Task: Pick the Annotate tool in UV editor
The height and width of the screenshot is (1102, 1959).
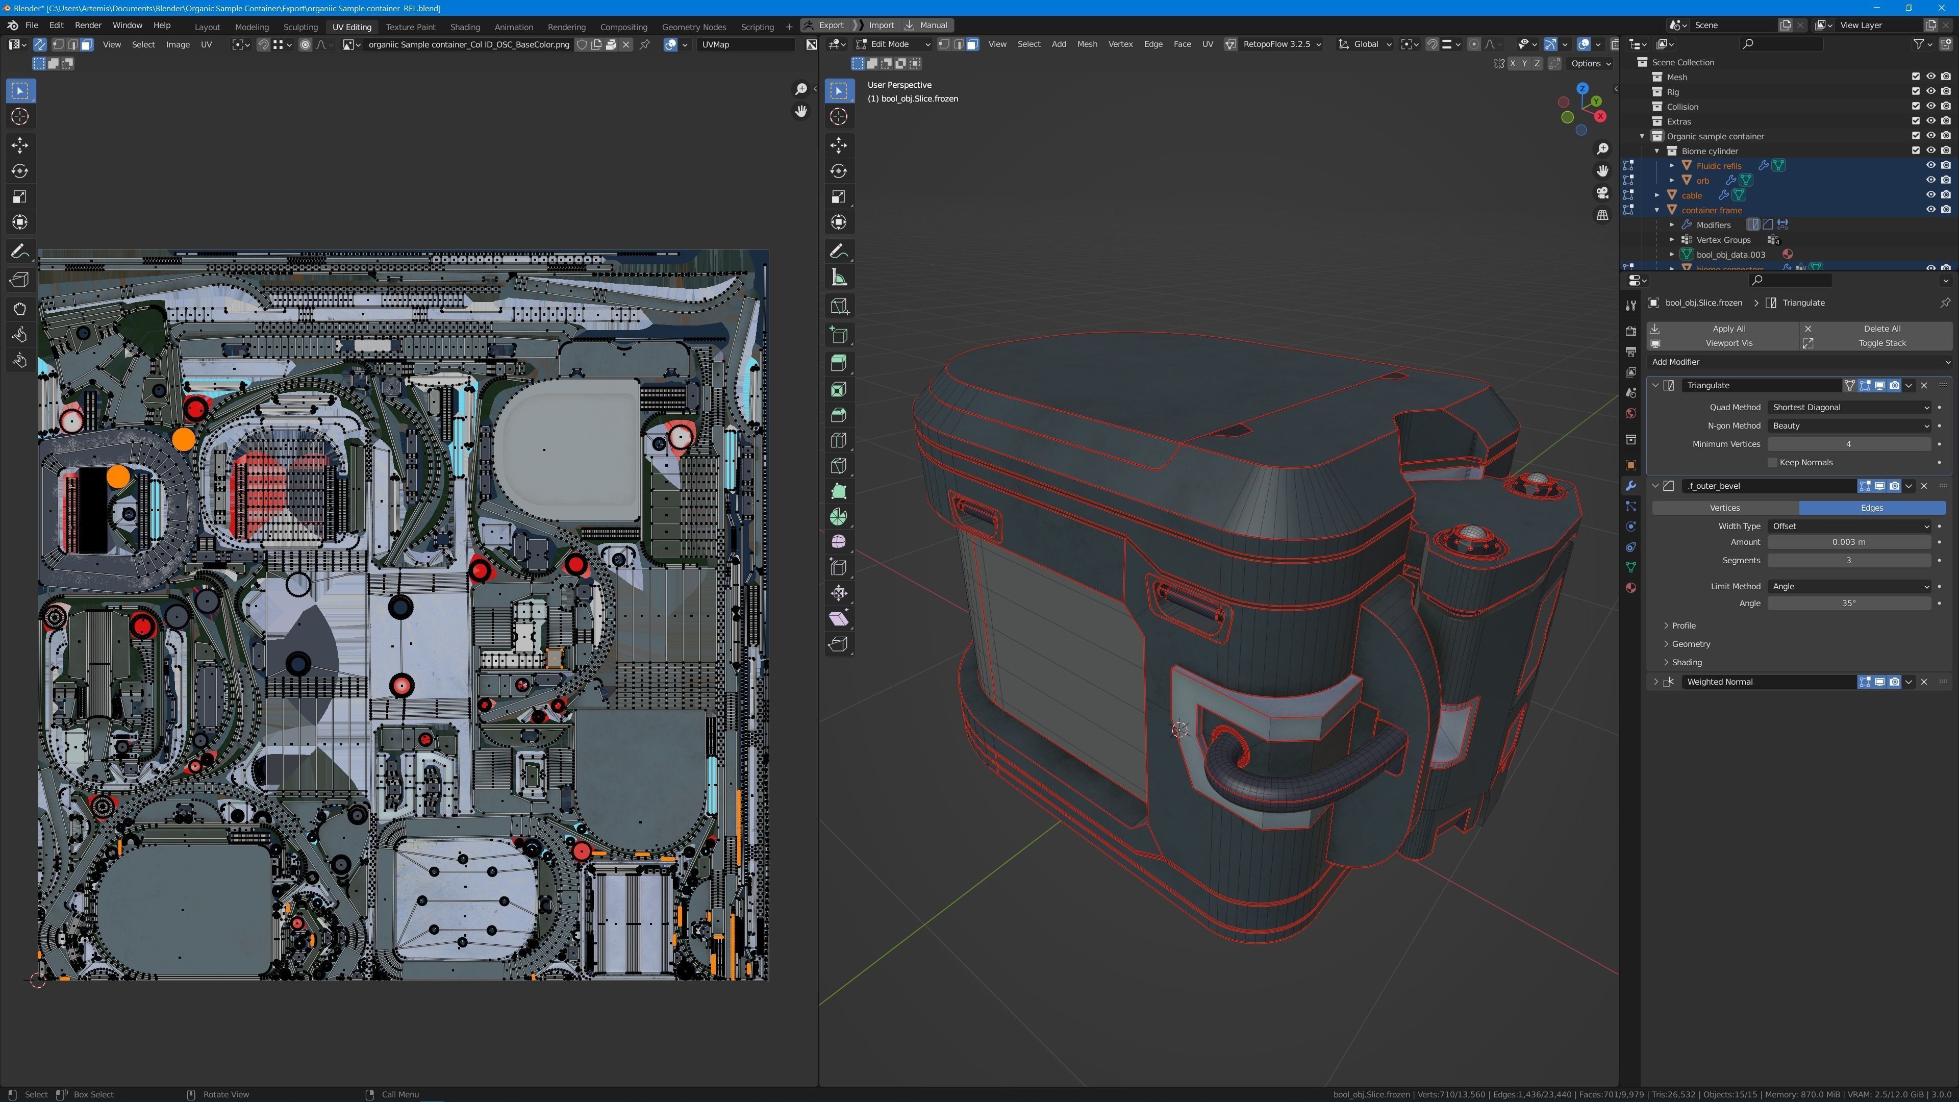Action: coord(20,252)
